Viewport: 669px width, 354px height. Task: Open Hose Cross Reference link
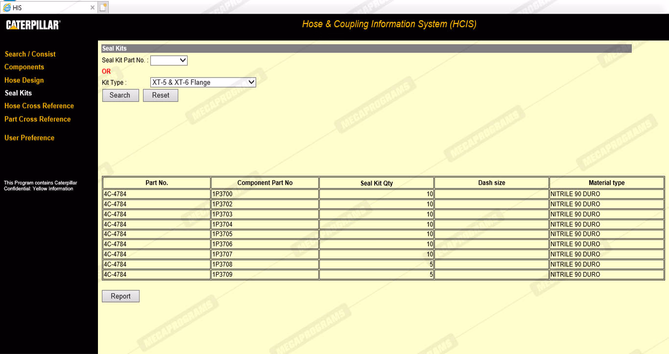tap(39, 106)
